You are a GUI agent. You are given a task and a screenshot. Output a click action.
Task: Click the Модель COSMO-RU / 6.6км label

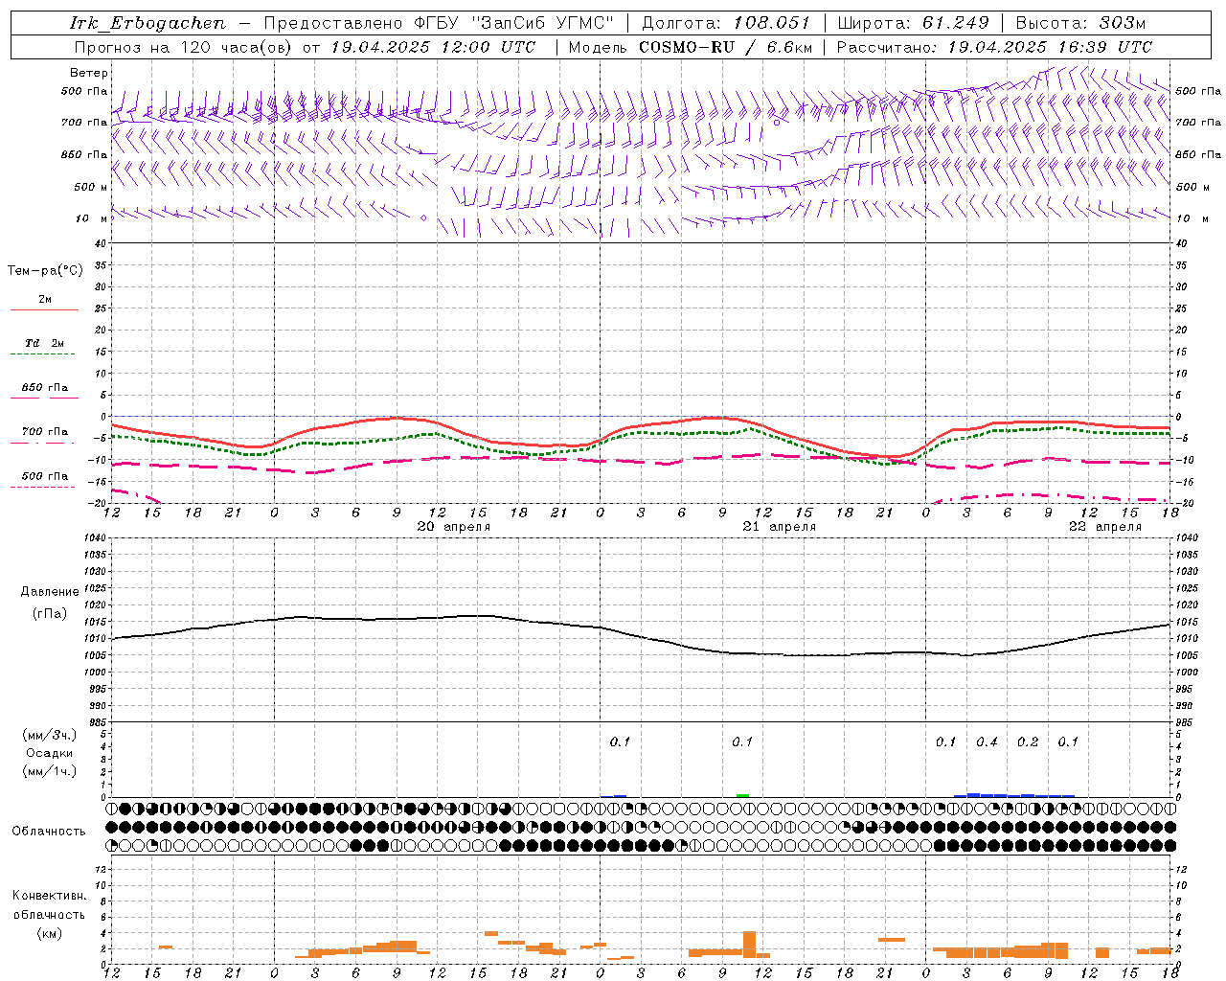tap(691, 47)
